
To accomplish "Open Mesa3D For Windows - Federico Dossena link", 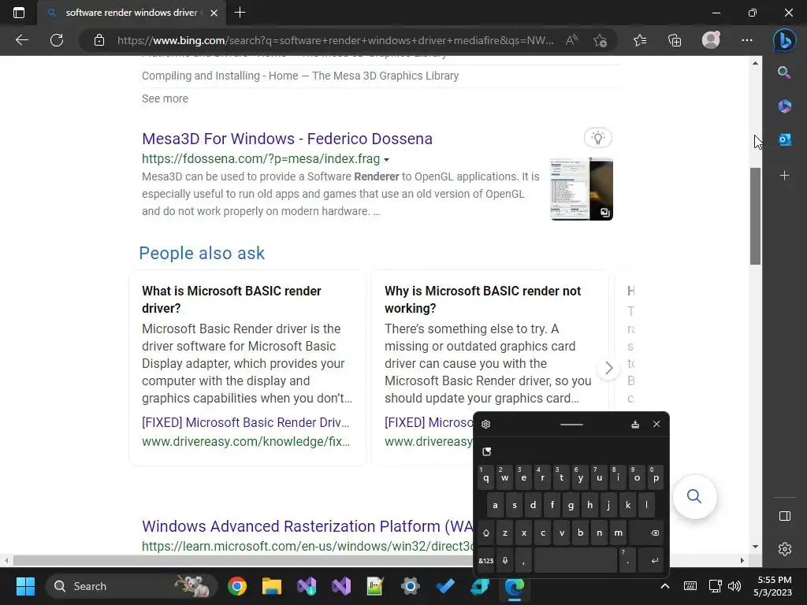I will [287, 139].
